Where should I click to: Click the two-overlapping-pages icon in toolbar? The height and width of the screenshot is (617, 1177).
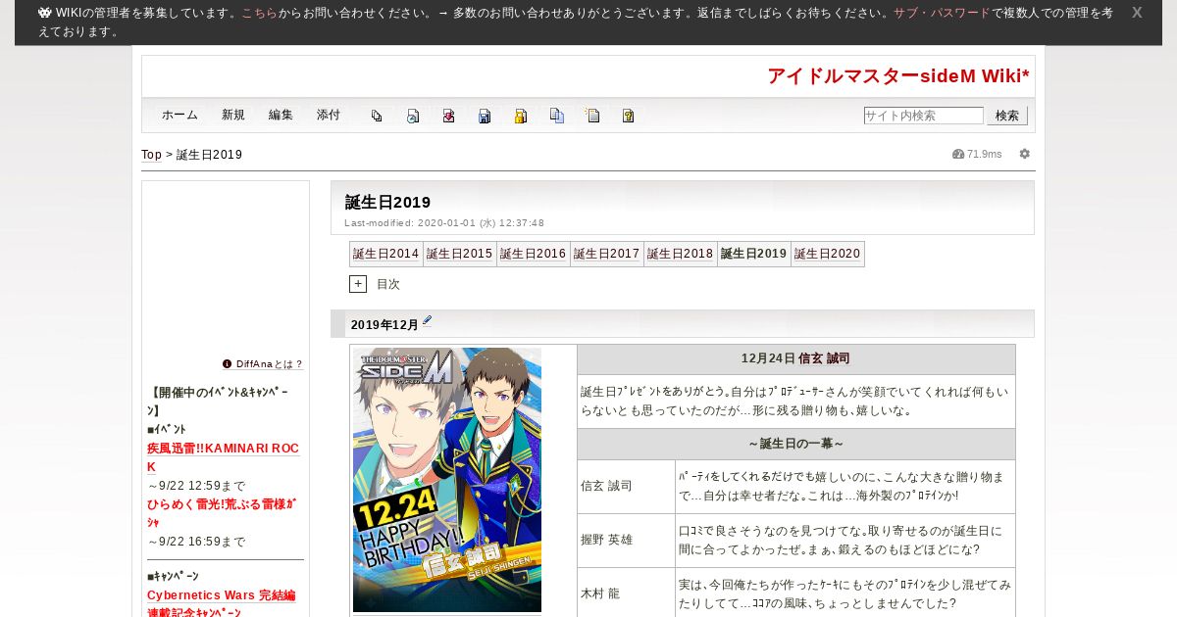377,116
